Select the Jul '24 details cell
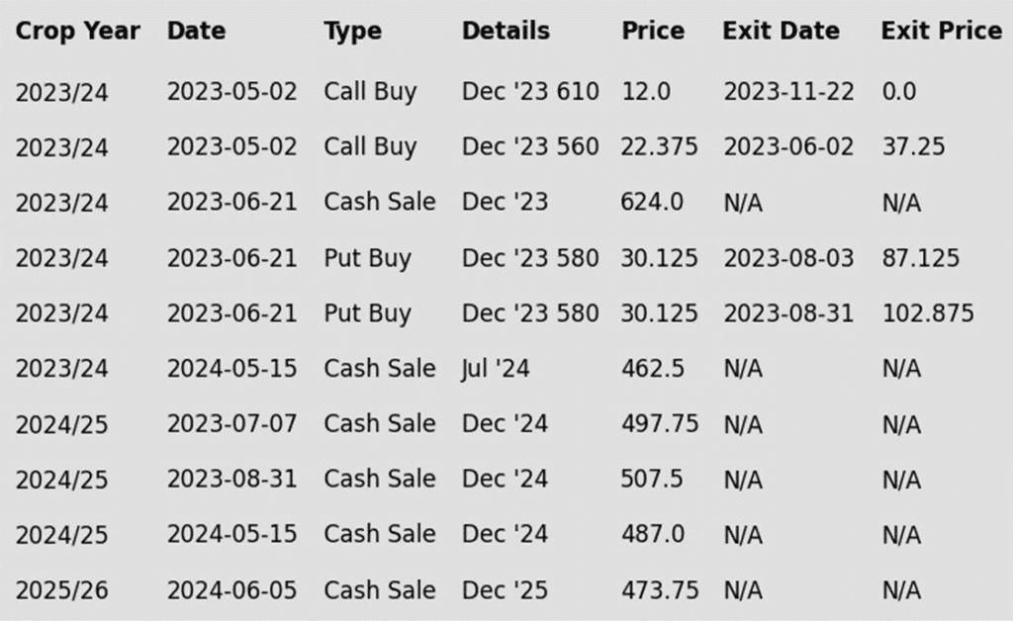The height and width of the screenshot is (621, 1013). [496, 369]
